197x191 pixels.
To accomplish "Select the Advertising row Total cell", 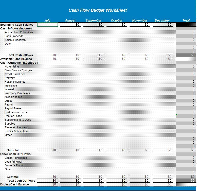I will point(186,66).
